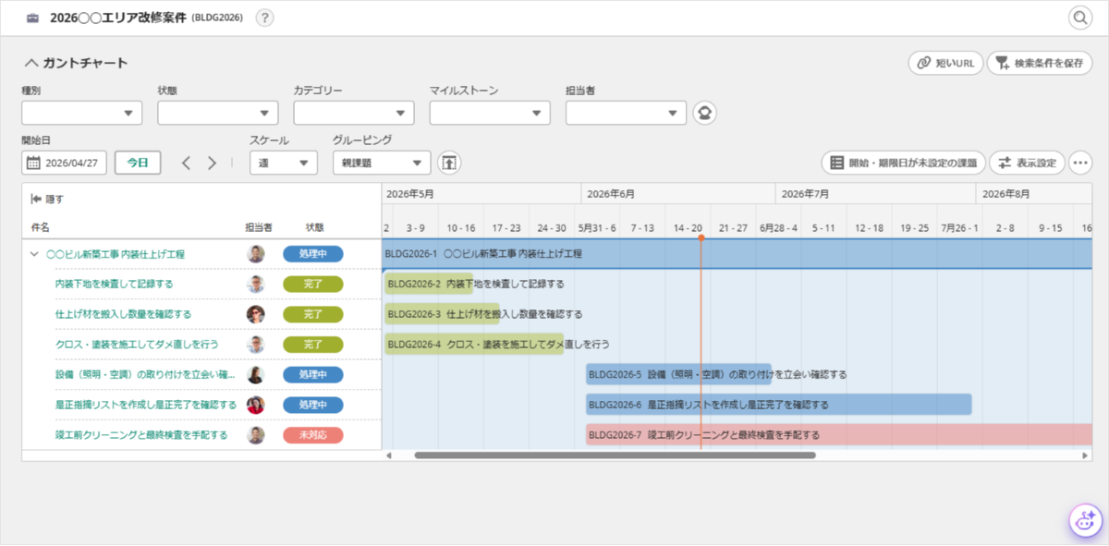Open the search magnifier icon
This screenshot has height=546, width=1109.
coord(1080,18)
